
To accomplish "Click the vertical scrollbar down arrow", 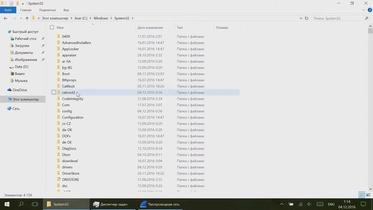I will click(x=371, y=189).
